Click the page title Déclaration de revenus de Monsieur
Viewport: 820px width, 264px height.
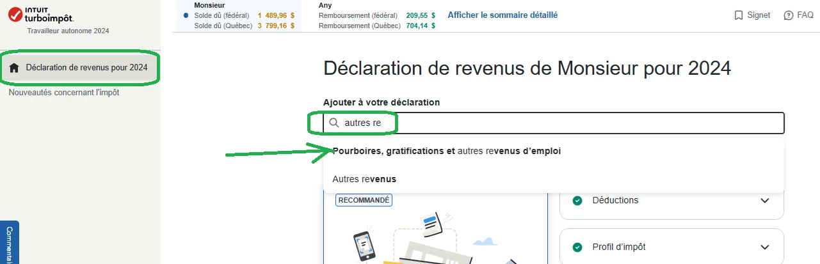(x=527, y=68)
